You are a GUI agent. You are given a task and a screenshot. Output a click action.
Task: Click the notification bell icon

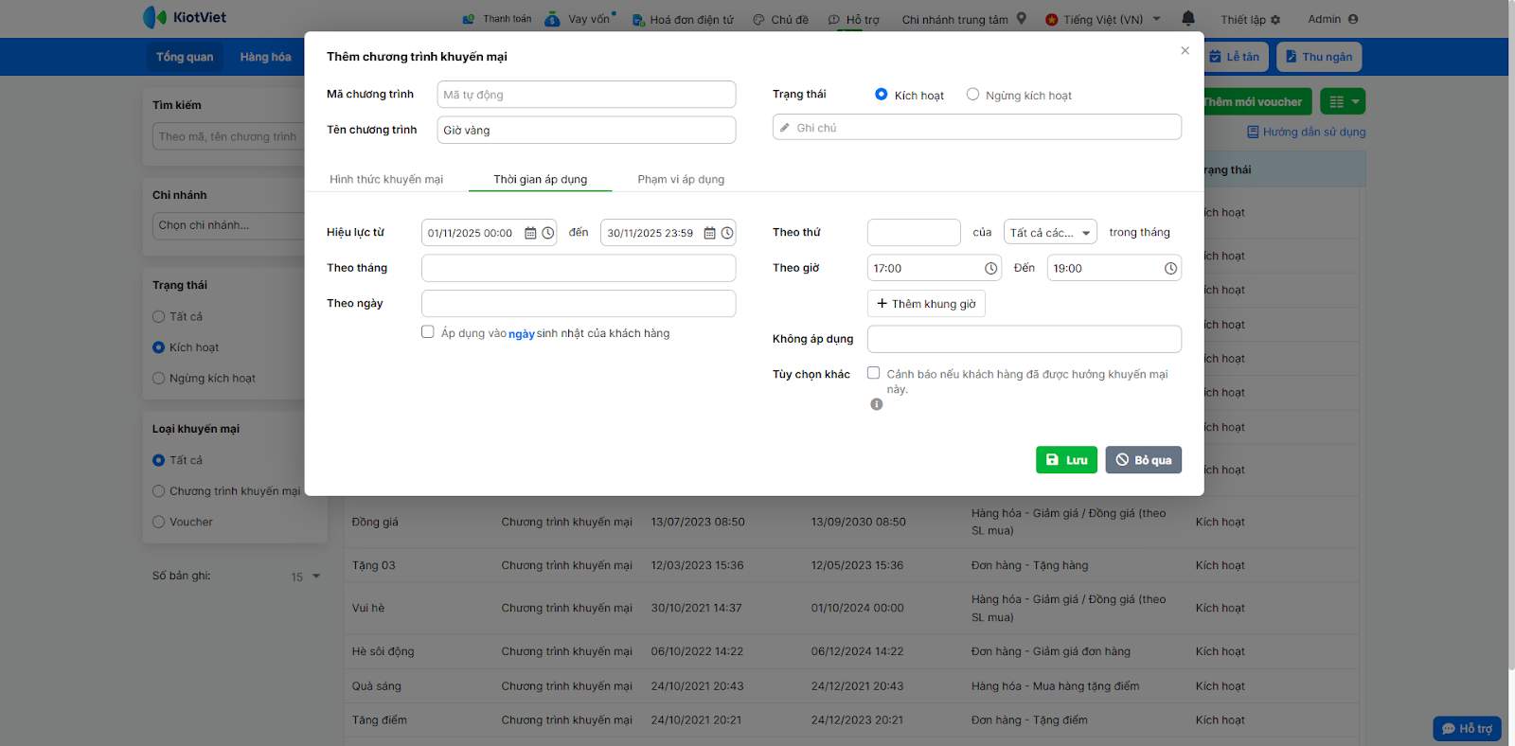coord(1188,19)
